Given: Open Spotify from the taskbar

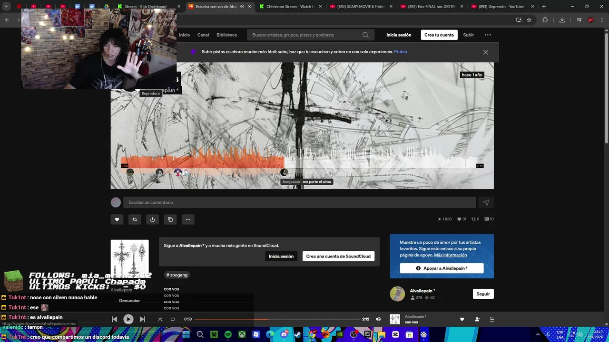Looking at the screenshot, I should click(228, 335).
